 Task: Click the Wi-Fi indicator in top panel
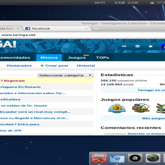click(100, 2)
